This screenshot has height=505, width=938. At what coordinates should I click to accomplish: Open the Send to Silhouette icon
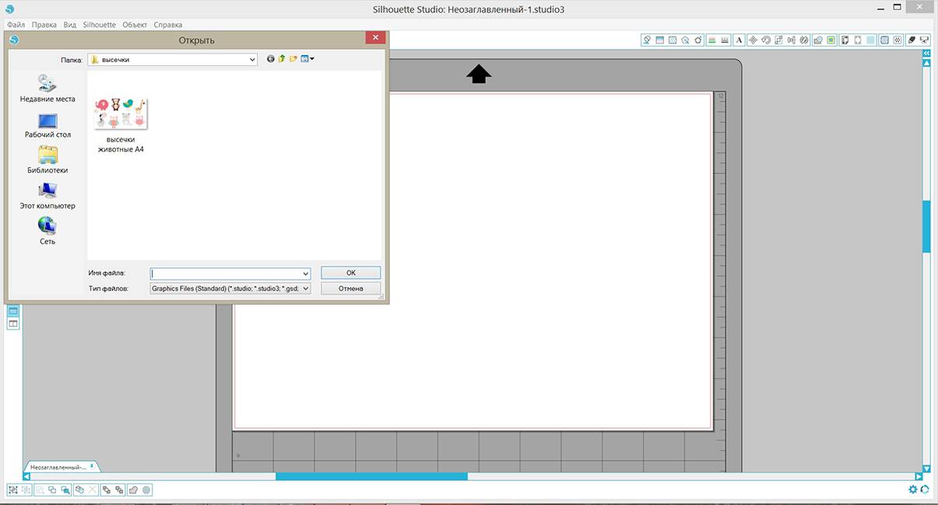click(x=925, y=40)
